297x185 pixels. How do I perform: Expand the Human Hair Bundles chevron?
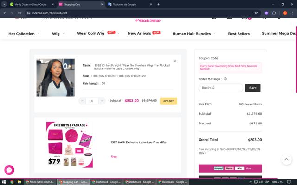pyautogui.click(x=214, y=34)
